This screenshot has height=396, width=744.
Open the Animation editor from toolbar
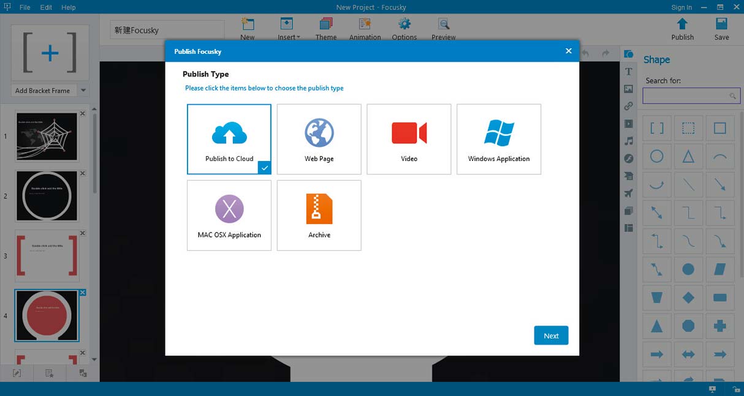click(365, 28)
